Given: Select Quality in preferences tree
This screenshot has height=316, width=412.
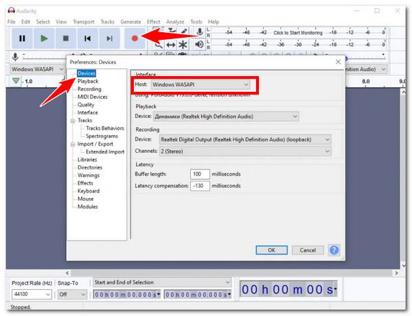Looking at the screenshot, I should tap(86, 105).
